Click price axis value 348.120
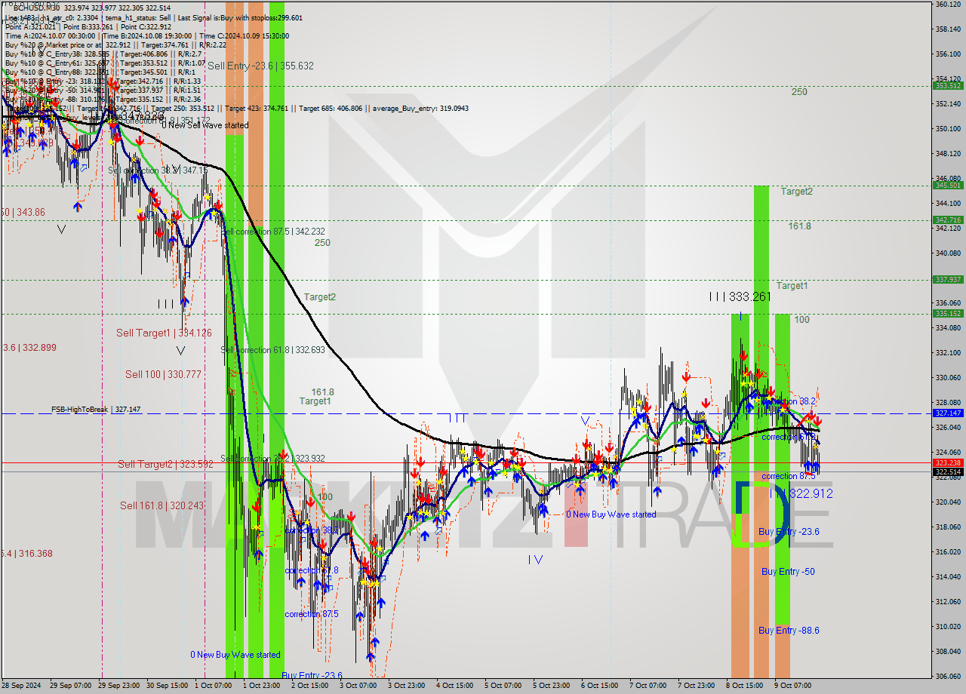The height and width of the screenshot is (694, 966). tap(948, 153)
